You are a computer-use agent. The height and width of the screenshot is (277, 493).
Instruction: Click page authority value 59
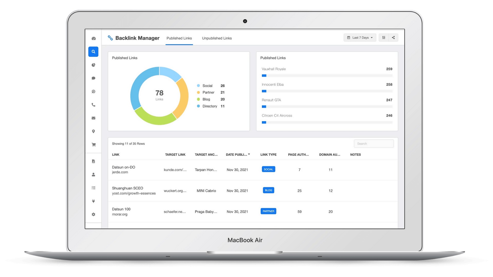pos(299,212)
